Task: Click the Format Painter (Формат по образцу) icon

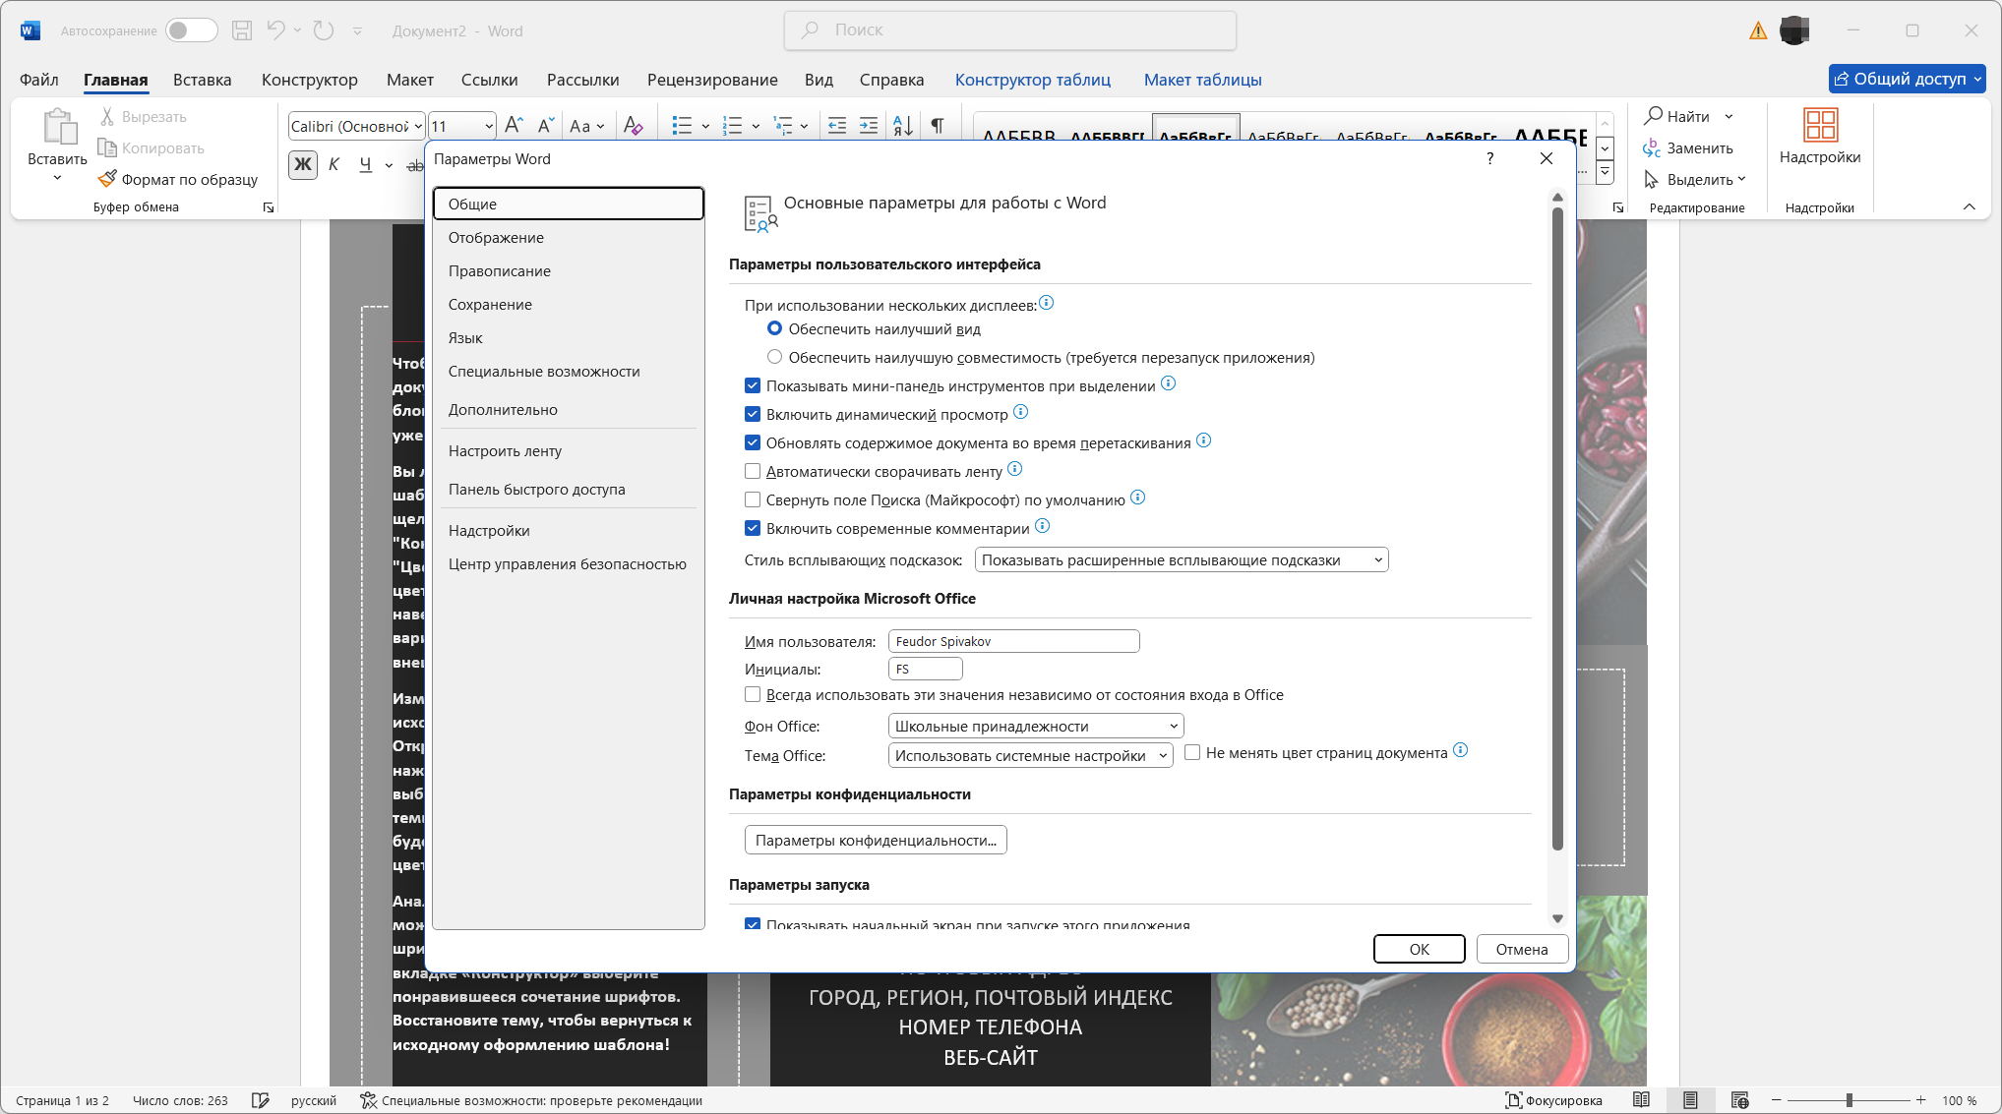Action: coord(107,179)
